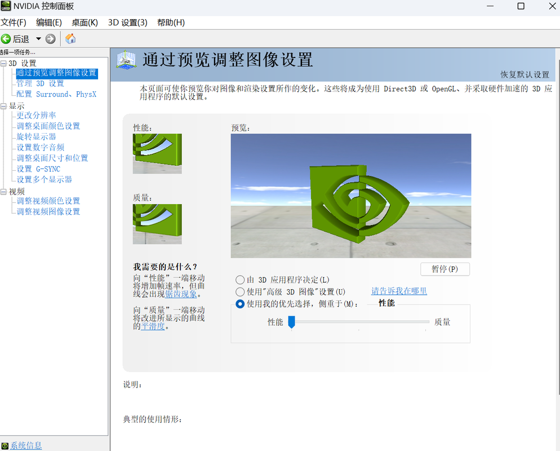Open 调整视频图像设置 page
Viewport: 560px width, 451px height.
click(48, 211)
